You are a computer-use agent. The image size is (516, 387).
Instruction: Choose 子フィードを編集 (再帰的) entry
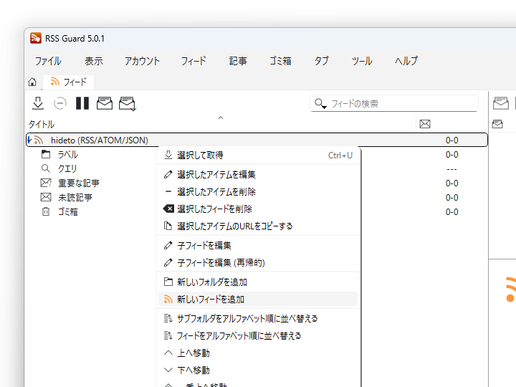click(258, 262)
